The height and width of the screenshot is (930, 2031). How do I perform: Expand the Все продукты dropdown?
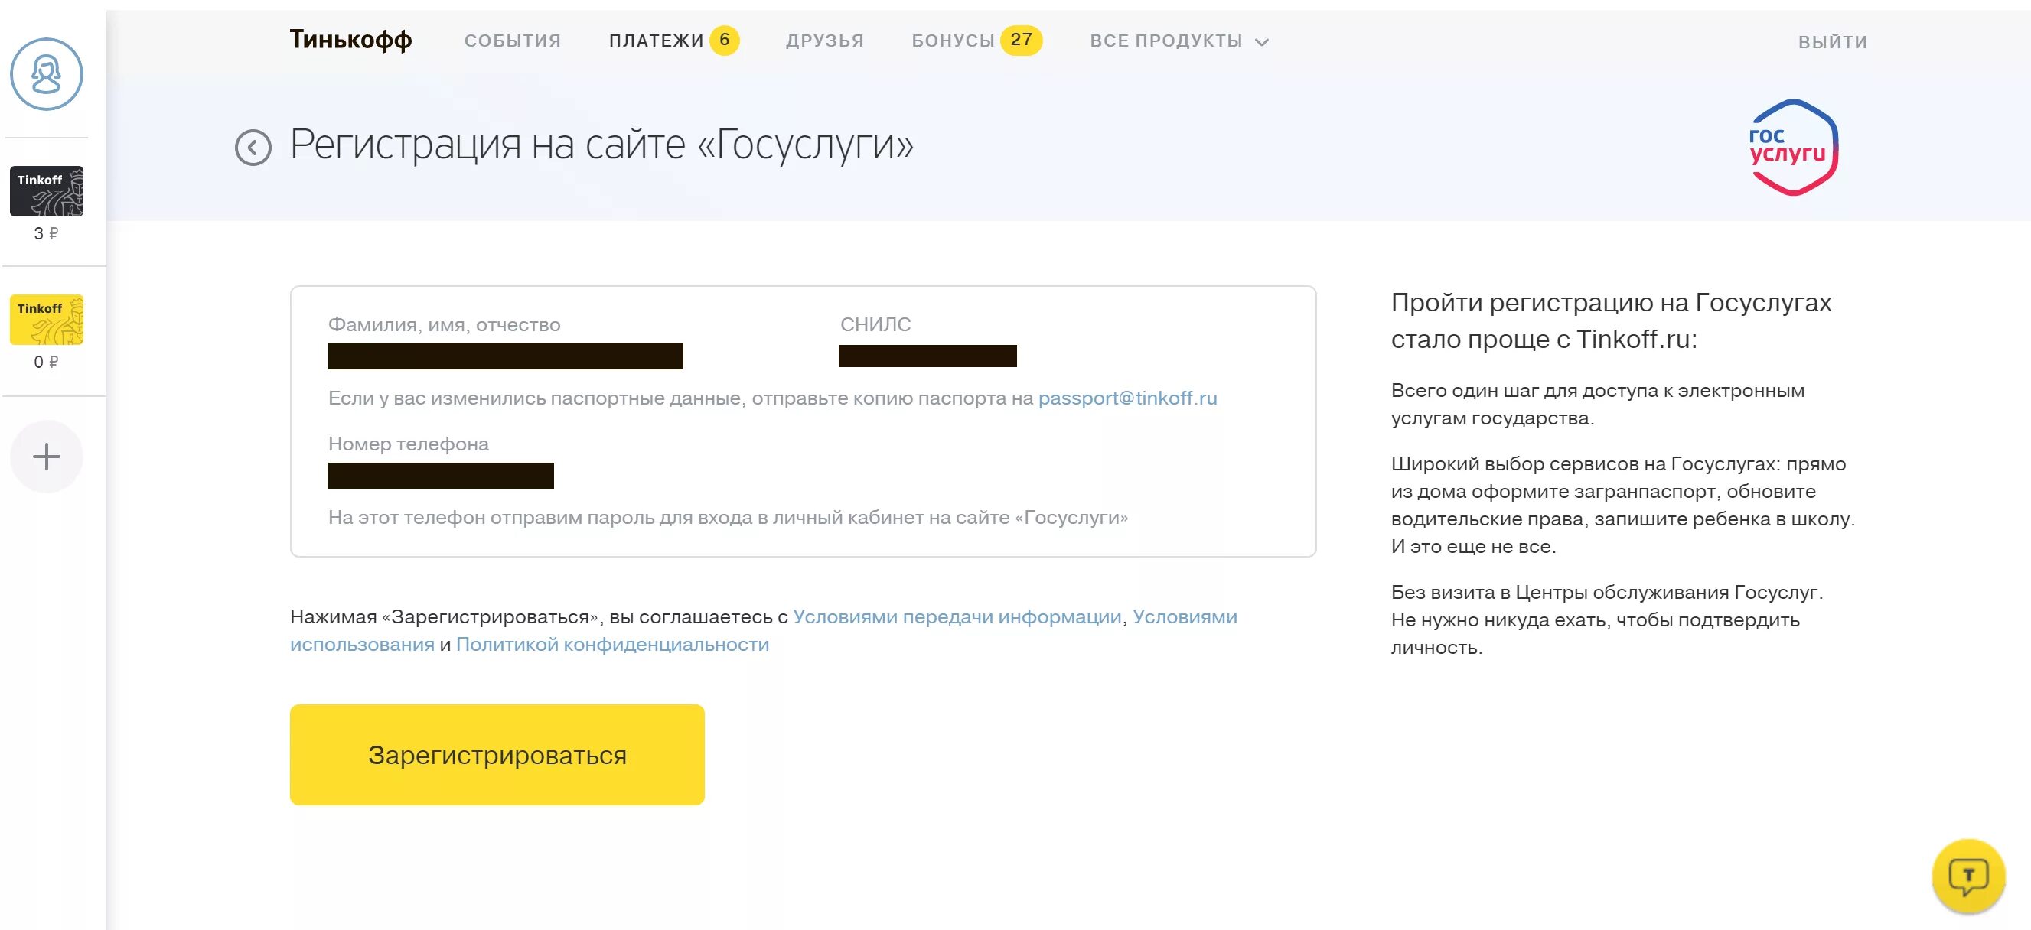tap(1179, 41)
